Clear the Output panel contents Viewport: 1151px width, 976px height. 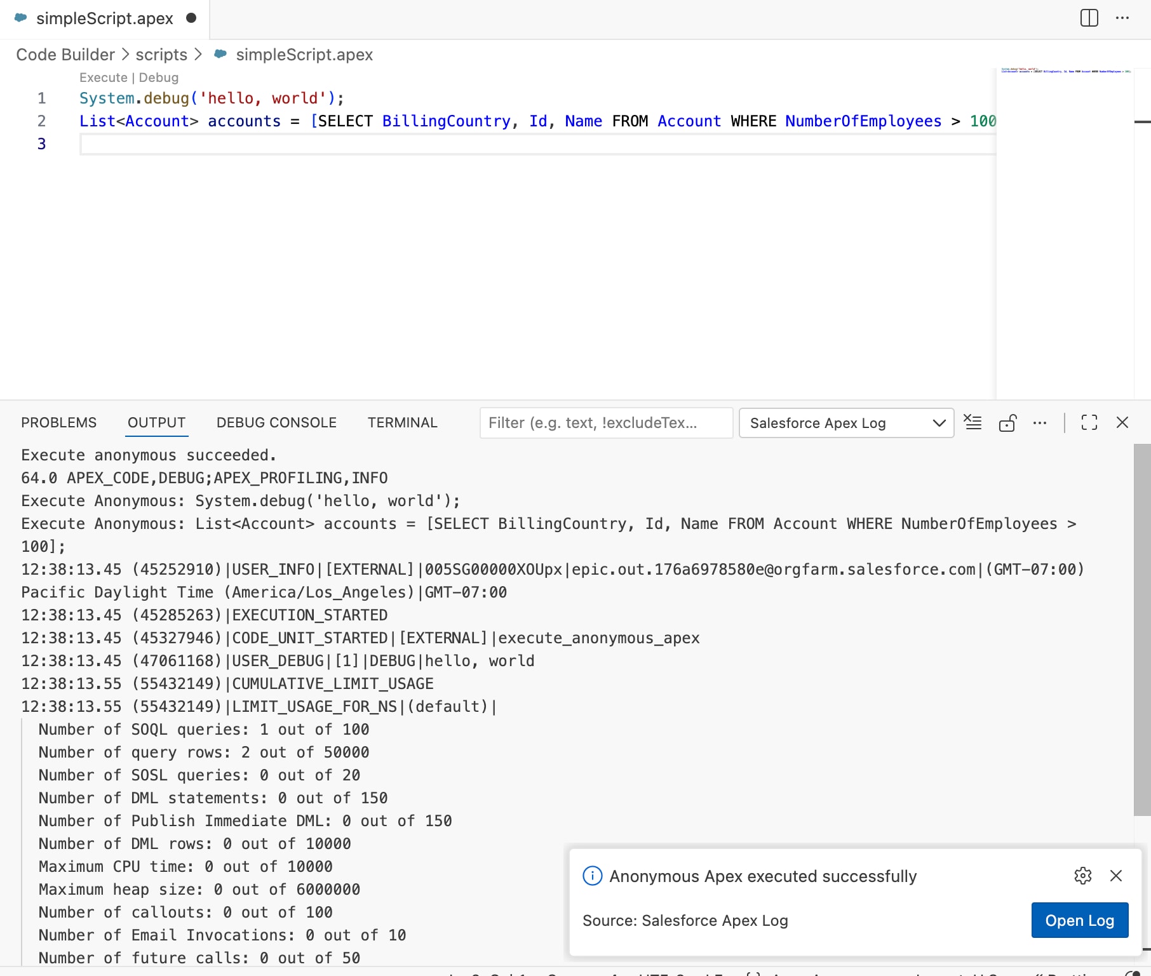(x=973, y=422)
